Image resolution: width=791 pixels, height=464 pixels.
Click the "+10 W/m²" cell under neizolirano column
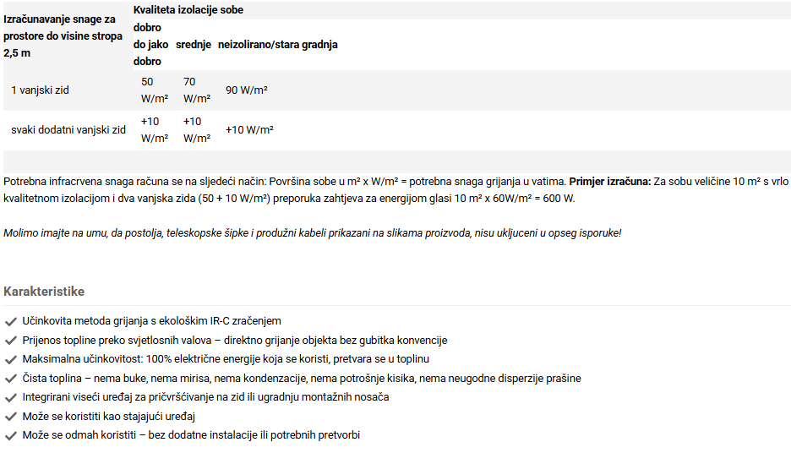[x=249, y=130]
